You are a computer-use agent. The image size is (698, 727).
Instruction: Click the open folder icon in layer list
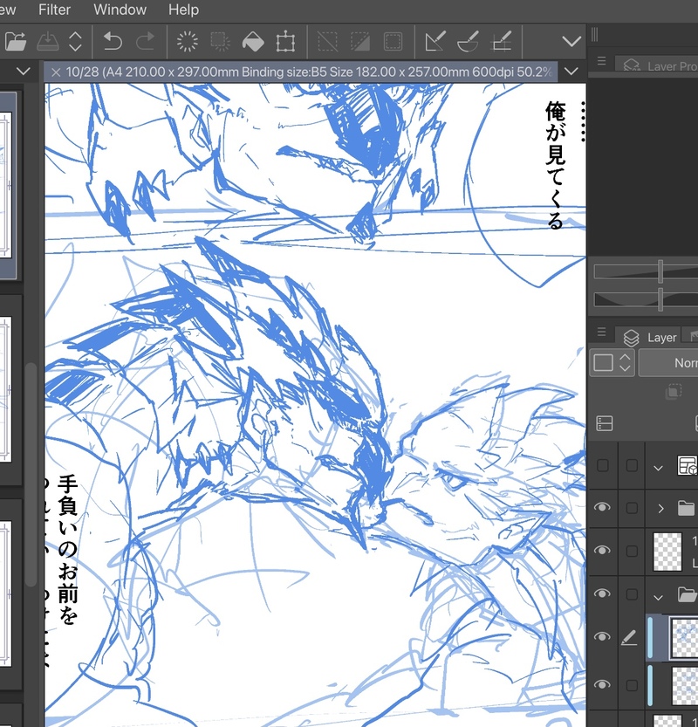tap(688, 594)
